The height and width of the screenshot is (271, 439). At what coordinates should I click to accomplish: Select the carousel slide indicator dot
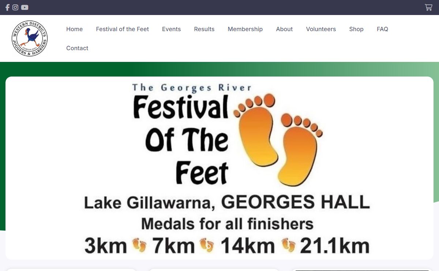(x=209, y=246)
